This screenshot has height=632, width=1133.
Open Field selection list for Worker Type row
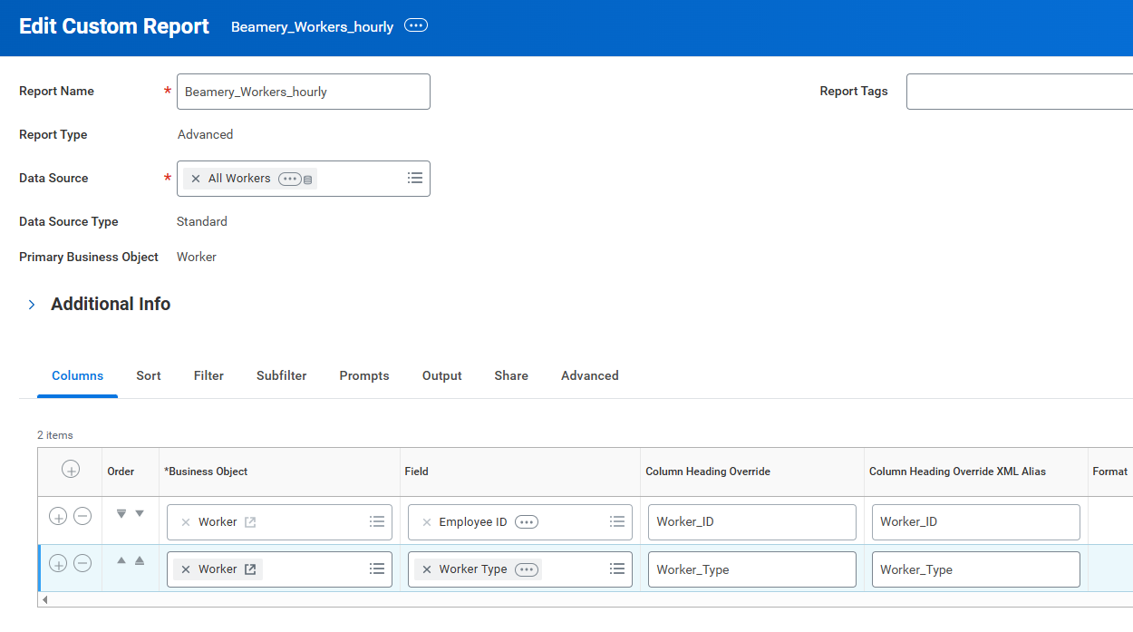tap(617, 569)
